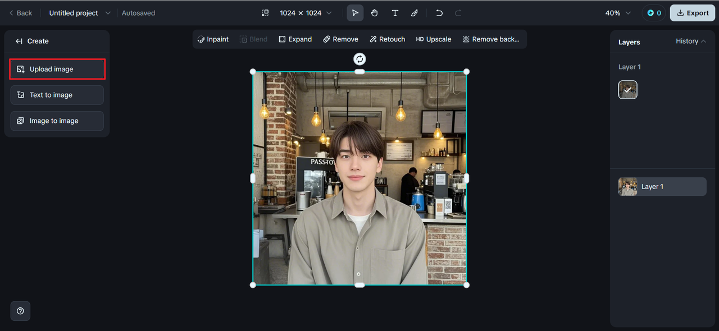Select the Text tool

(x=395, y=13)
